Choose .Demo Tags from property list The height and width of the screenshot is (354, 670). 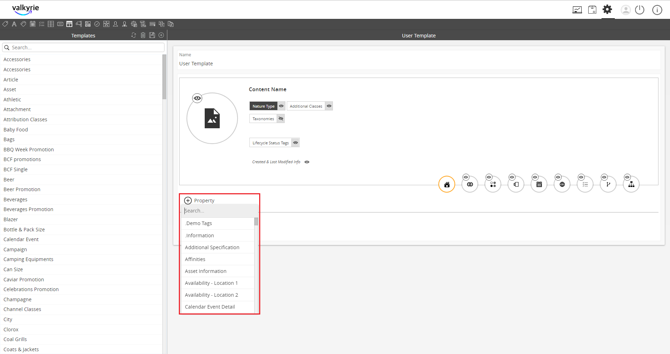click(x=218, y=223)
